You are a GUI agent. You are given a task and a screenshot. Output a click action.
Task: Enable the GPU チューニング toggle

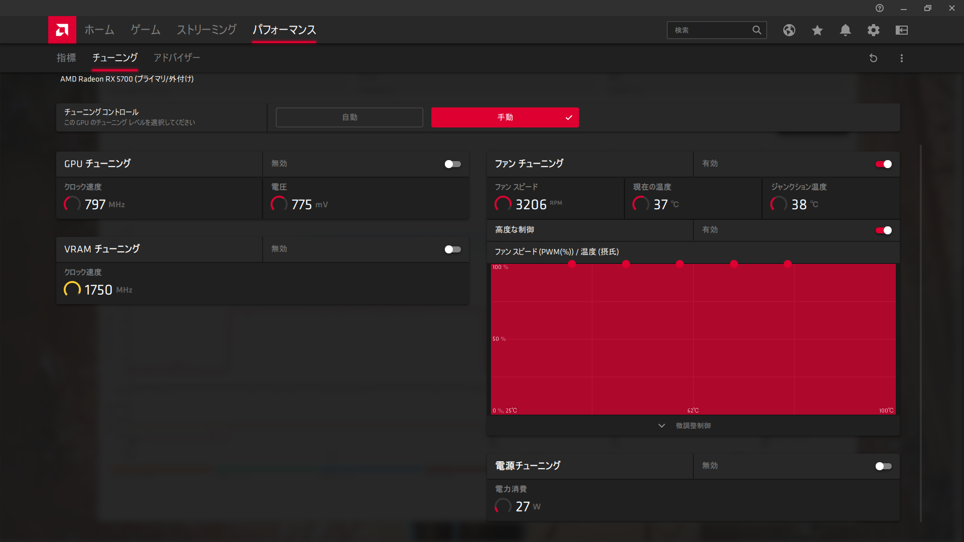pyautogui.click(x=452, y=164)
